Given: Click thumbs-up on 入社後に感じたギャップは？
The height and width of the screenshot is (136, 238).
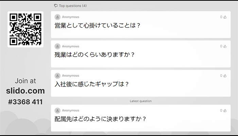Looking at the screenshot, I should point(225,76).
